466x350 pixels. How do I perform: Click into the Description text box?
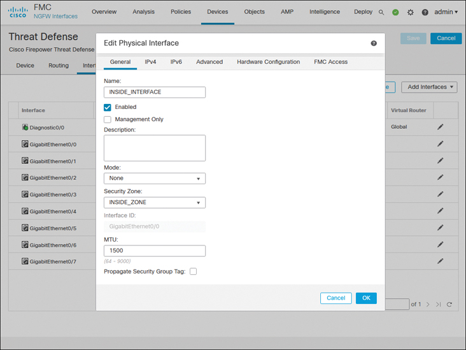[x=155, y=148]
